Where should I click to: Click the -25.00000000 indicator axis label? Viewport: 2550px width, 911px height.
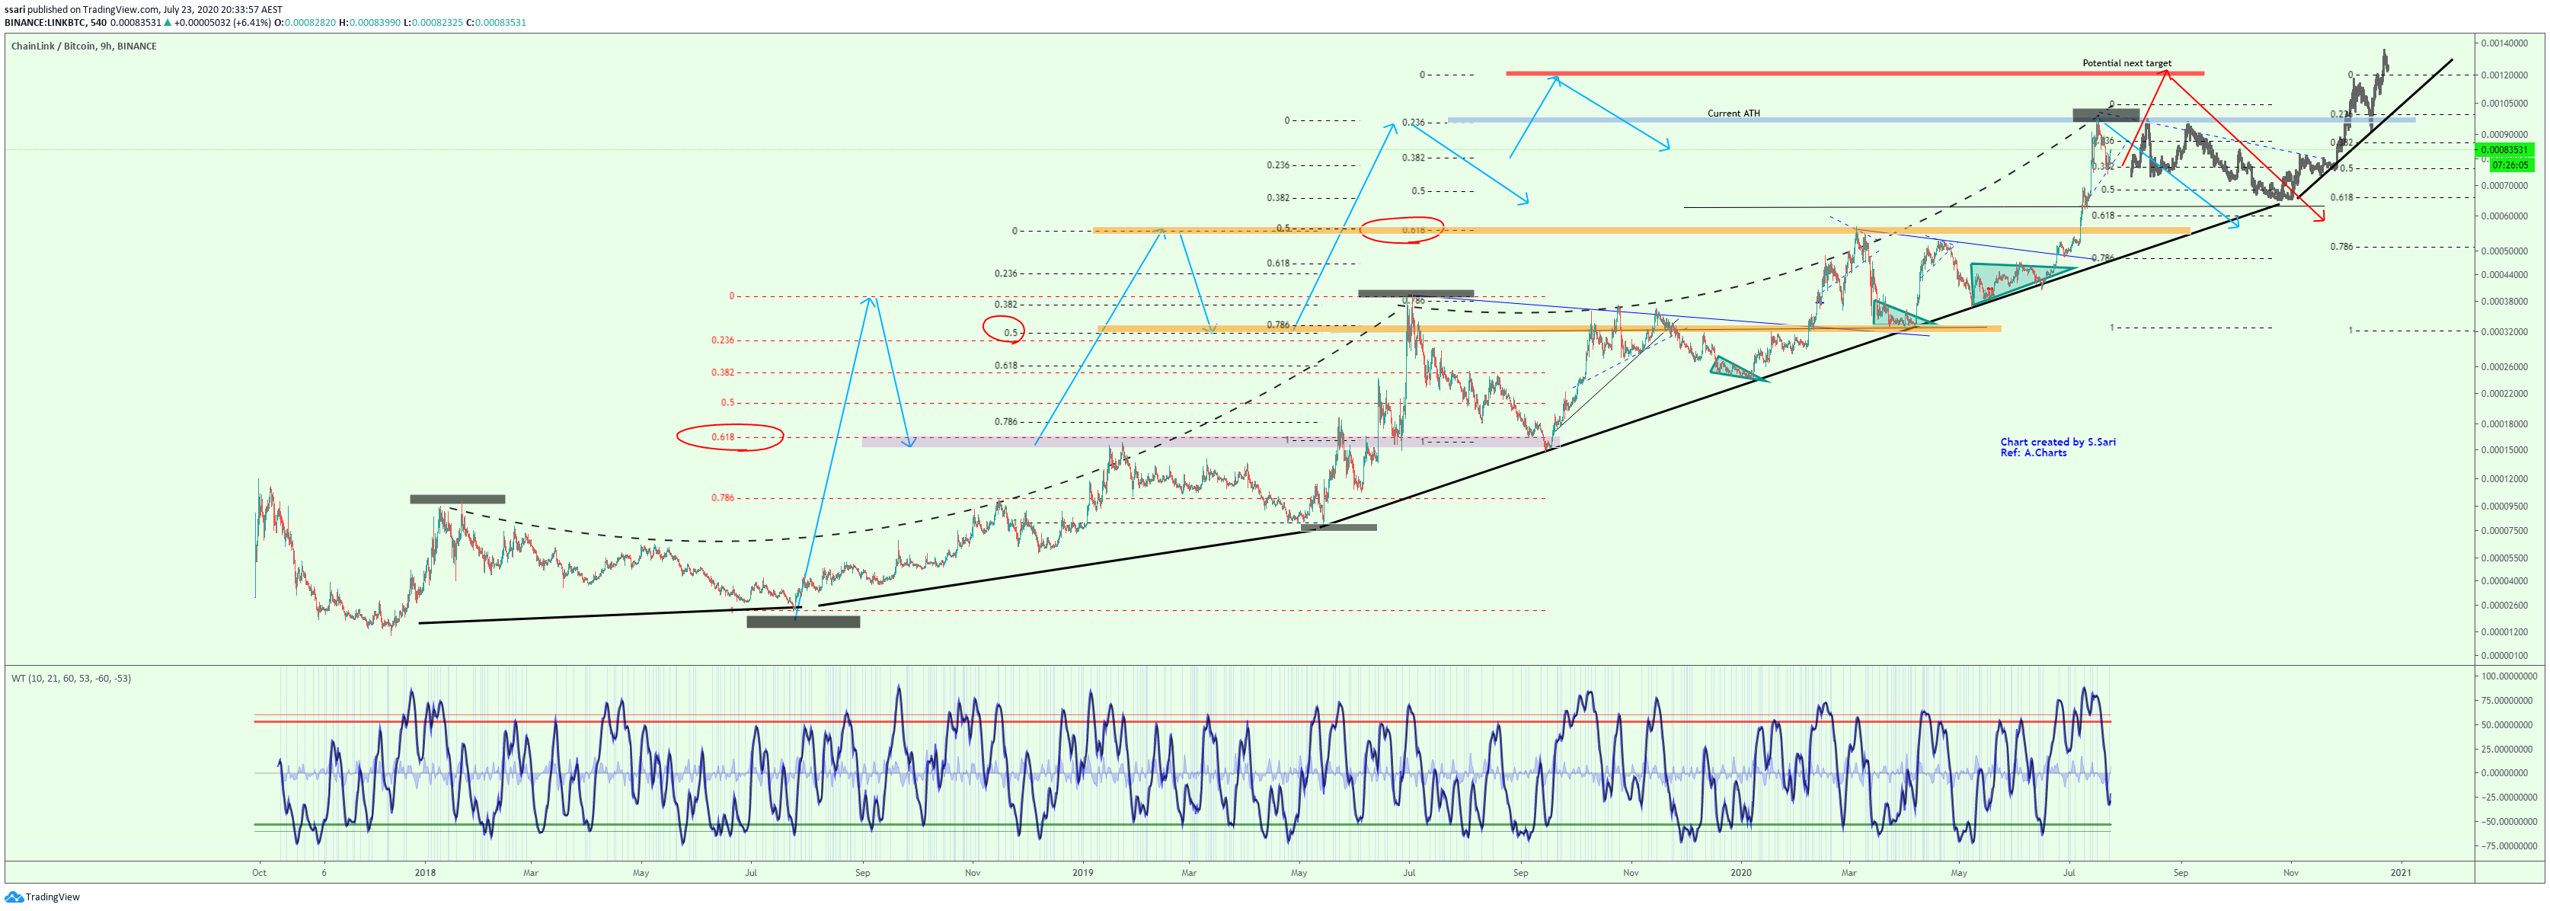[2508, 797]
